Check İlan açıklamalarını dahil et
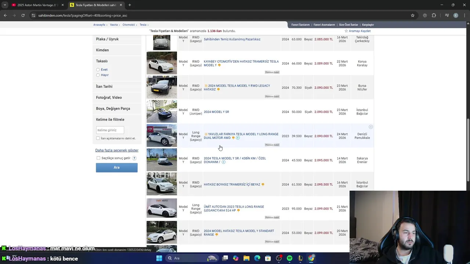The height and width of the screenshot is (264, 470). coord(98,138)
